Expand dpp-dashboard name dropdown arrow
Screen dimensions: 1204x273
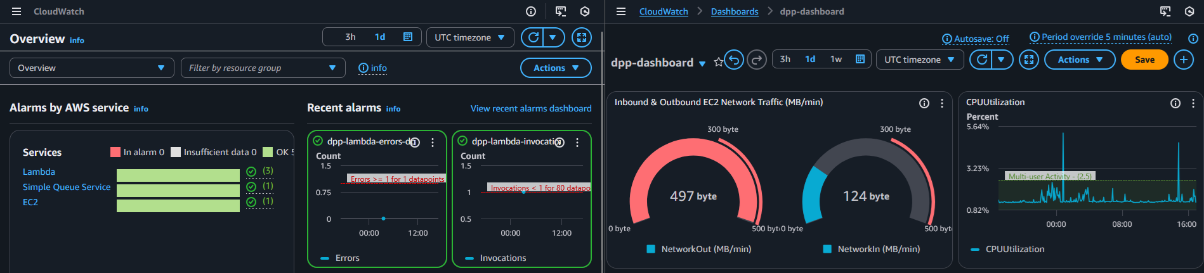coord(702,63)
